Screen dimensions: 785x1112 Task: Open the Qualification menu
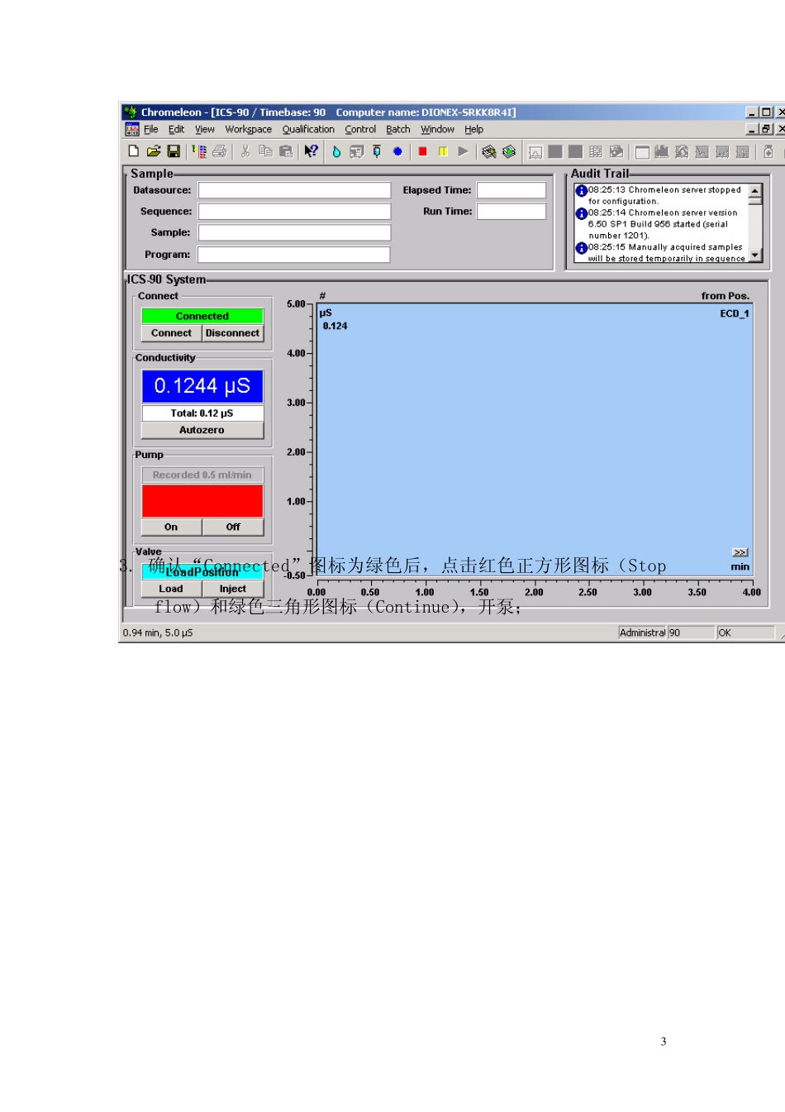(308, 130)
